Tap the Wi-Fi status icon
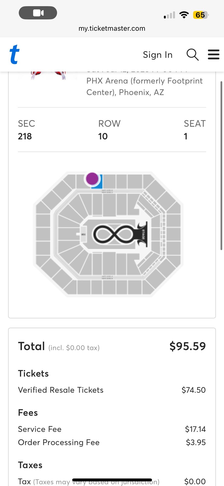 point(184,15)
